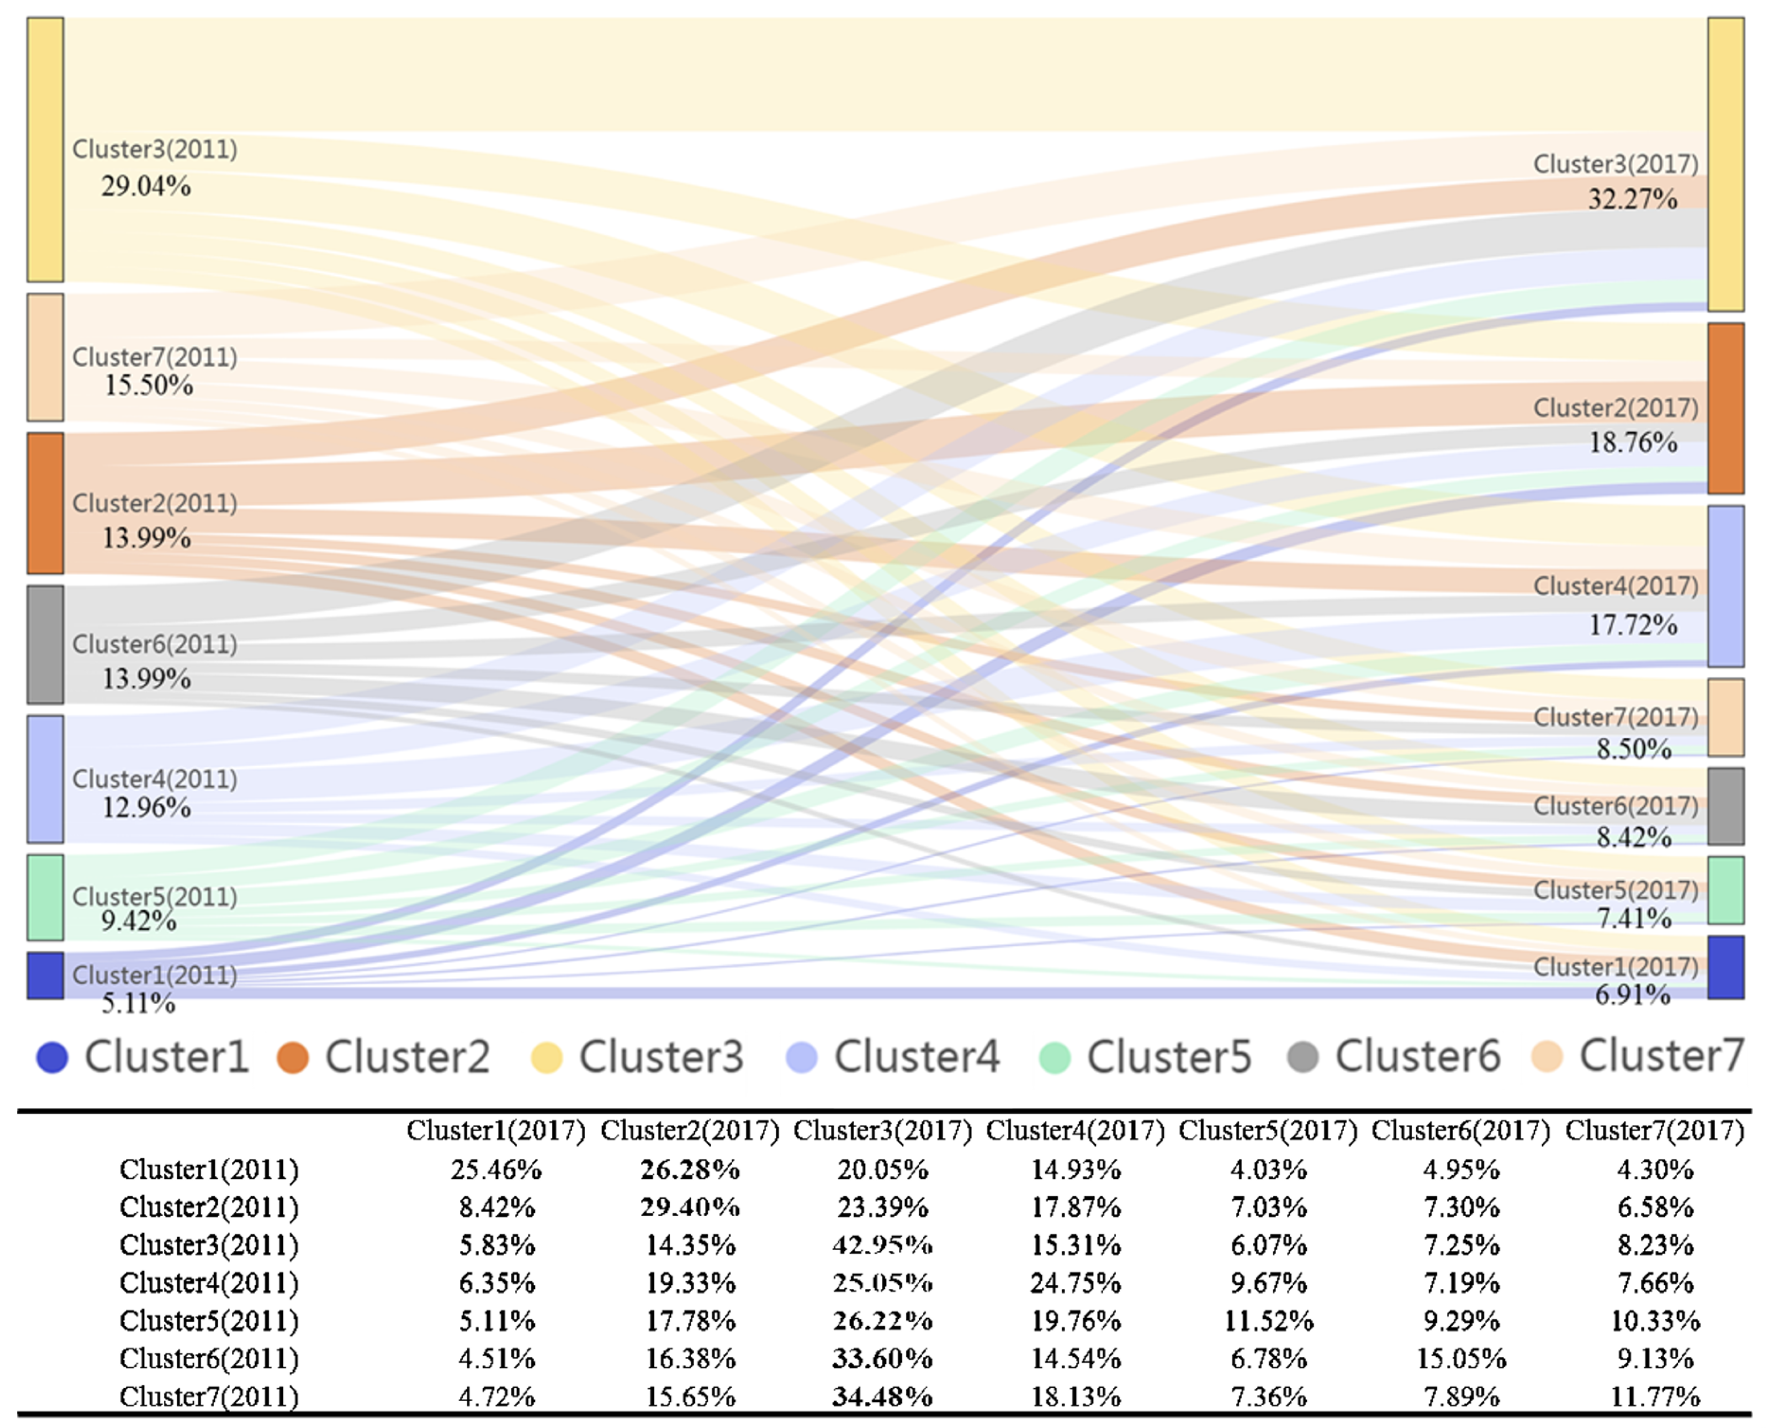The height and width of the screenshot is (1428, 1766).
Task: Click the Cluster7(2017) table column header
Action: click(x=1654, y=1131)
